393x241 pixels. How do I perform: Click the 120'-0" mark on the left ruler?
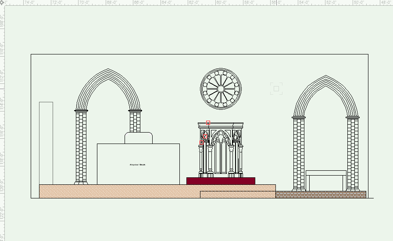click(x=2, y=185)
